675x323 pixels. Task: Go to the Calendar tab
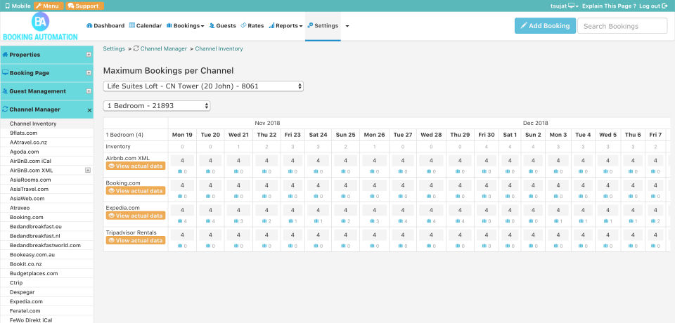click(x=146, y=26)
